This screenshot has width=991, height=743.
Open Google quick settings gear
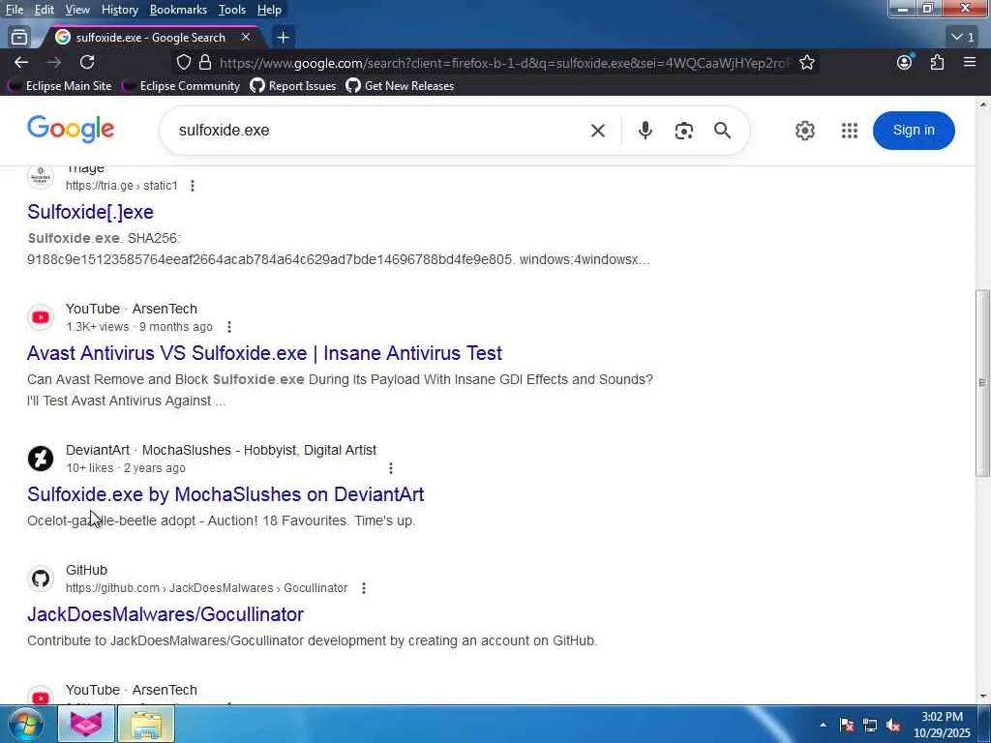point(804,131)
